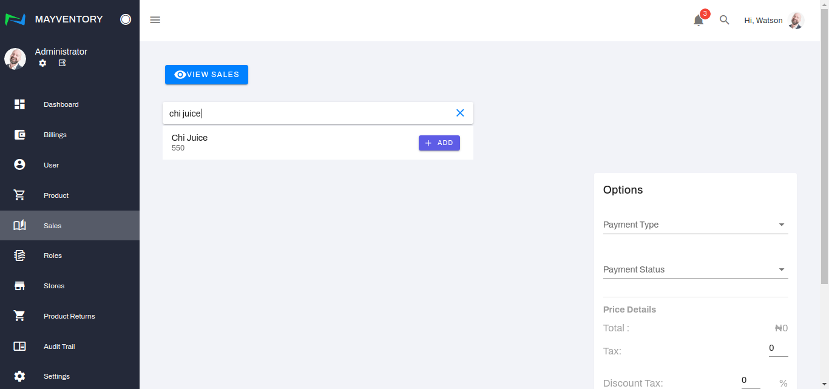This screenshot has width=829, height=389.
Task: Click the Billings wallet icon
Action: coord(19,135)
